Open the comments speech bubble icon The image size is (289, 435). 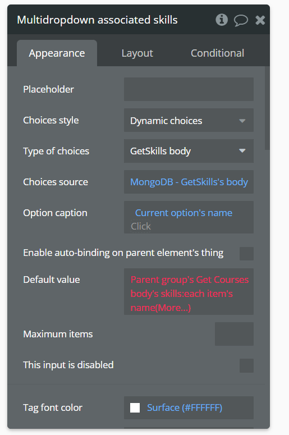tap(241, 20)
